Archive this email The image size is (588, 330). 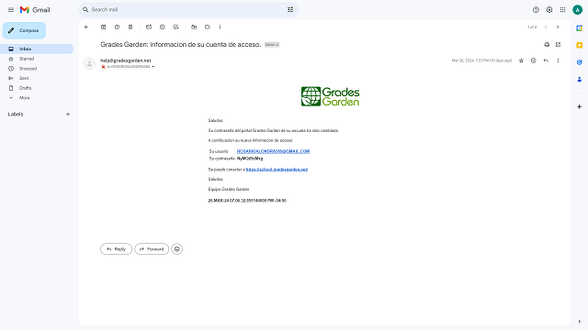pos(104,27)
